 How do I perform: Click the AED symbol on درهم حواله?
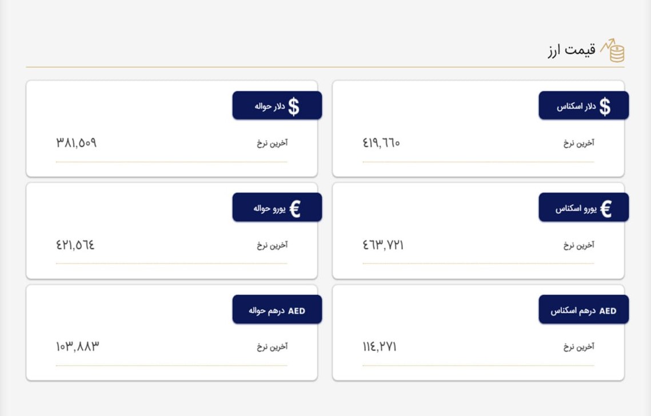click(297, 311)
